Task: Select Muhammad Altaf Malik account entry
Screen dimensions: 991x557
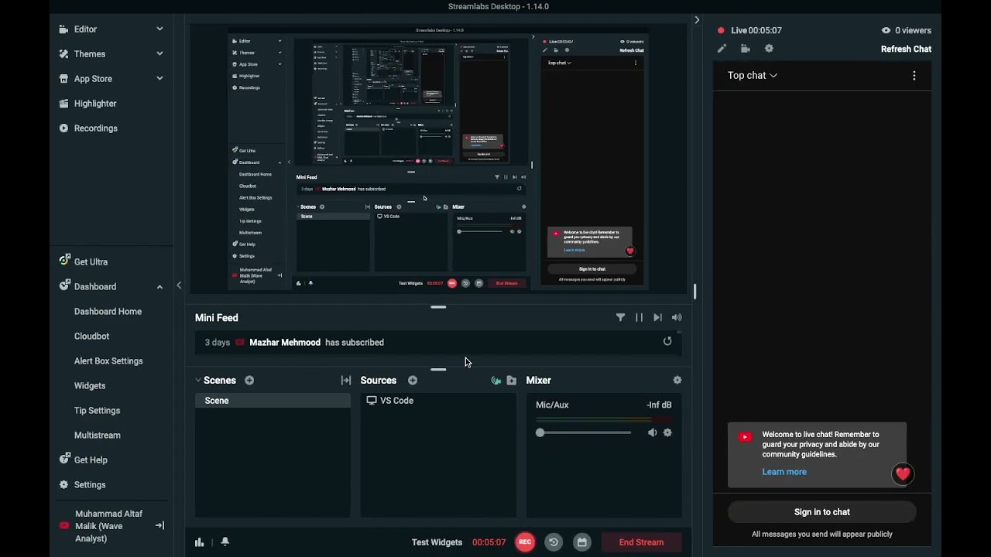Action: pos(108,526)
